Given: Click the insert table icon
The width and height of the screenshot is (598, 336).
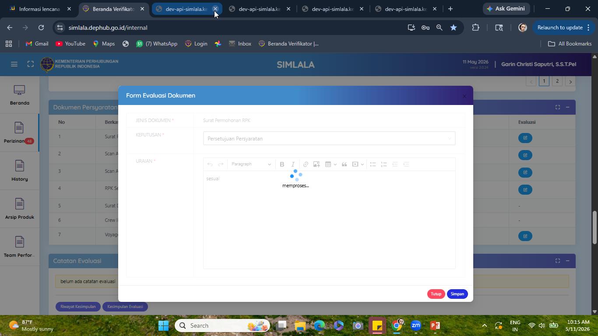Looking at the screenshot, I should pos(328,164).
